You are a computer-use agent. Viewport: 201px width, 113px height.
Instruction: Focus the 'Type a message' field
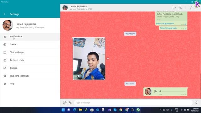(x=133, y=103)
